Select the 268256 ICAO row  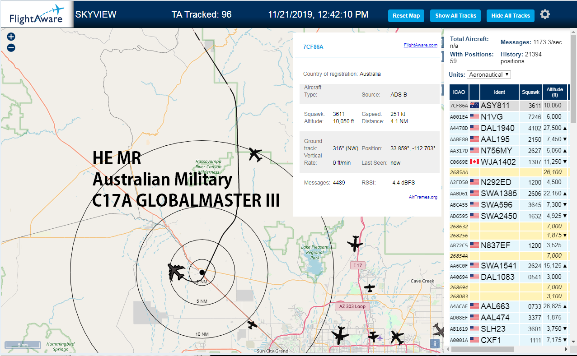coord(508,235)
